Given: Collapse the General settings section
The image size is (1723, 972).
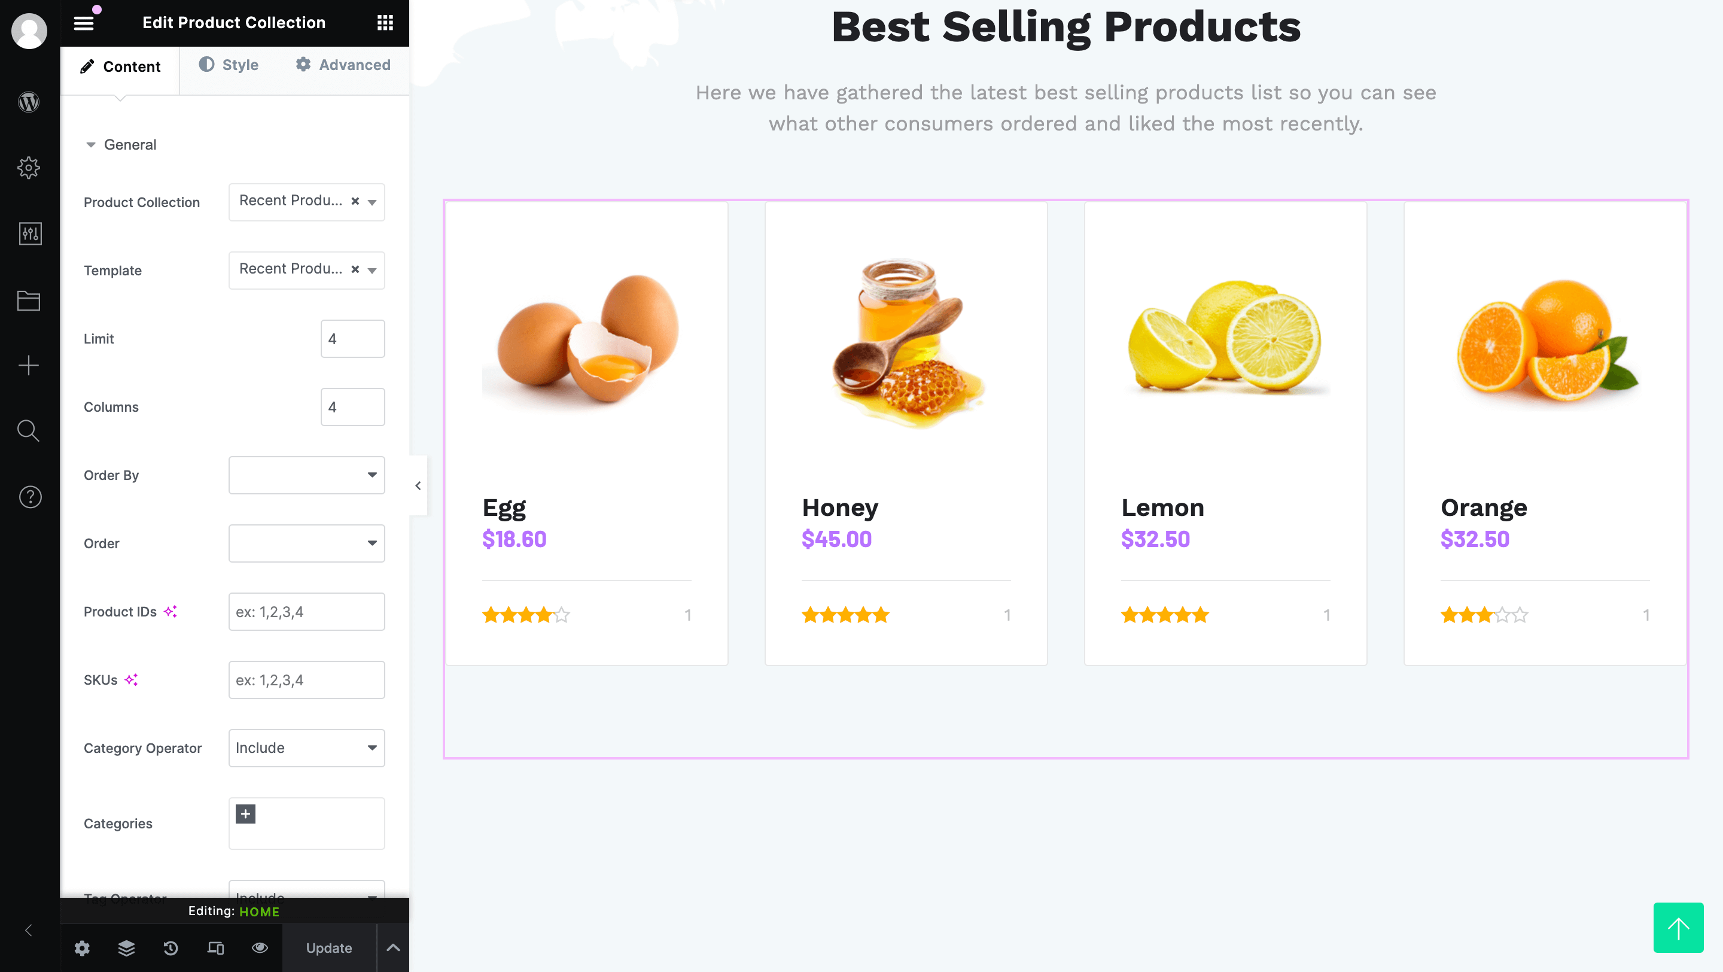Looking at the screenshot, I should tap(92, 144).
